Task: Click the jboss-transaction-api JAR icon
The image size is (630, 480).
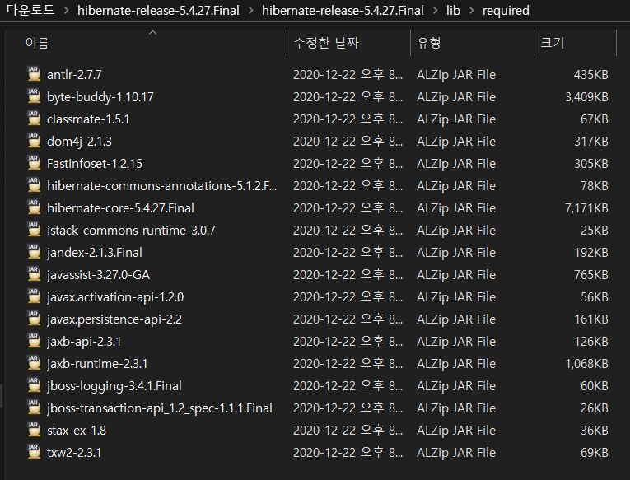Action: (34, 408)
